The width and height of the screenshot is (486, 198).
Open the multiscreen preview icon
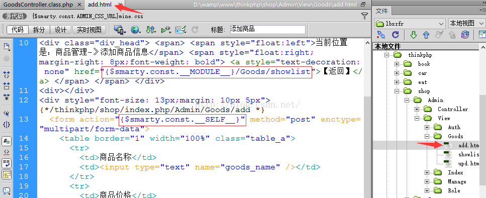point(120,30)
